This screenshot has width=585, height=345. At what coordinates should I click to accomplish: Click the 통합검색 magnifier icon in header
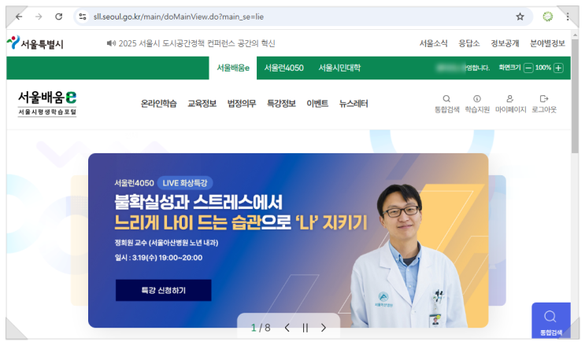[x=446, y=99]
